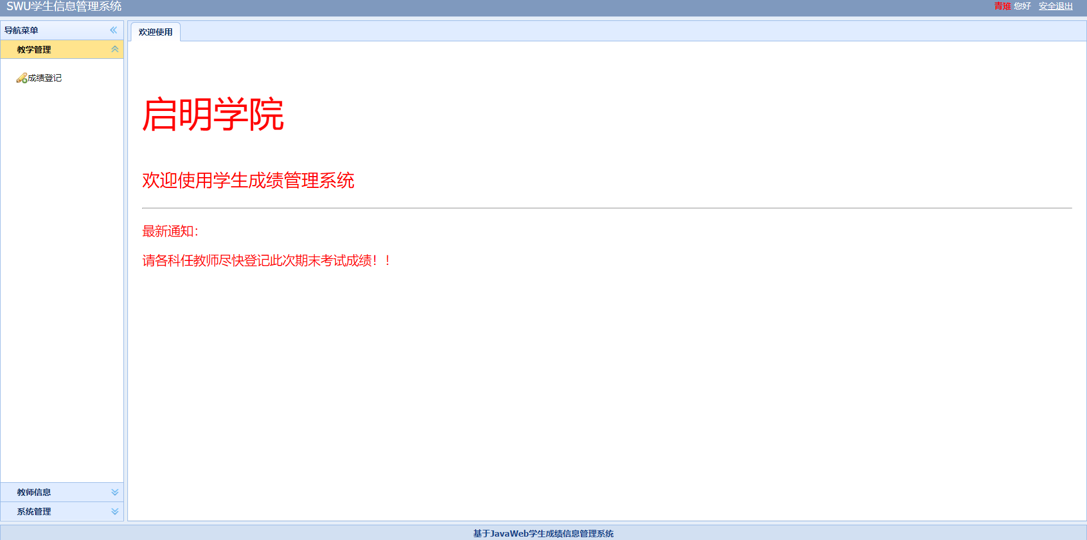The width and height of the screenshot is (1087, 540).
Task: Collapse the 教学管理 accordion section
Action: (115, 49)
